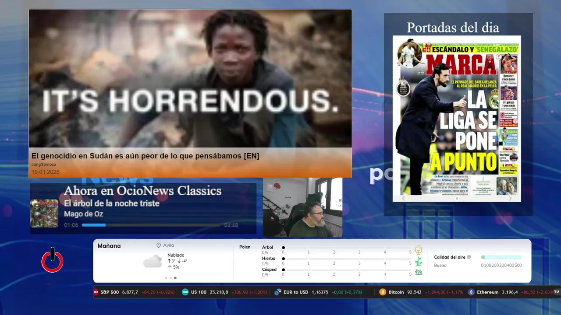Click the 'Portadas del dia' title
The image size is (561, 315).
pyautogui.click(x=453, y=28)
